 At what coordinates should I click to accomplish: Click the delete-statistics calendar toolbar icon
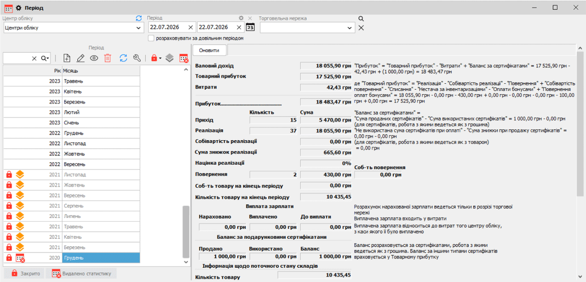click(183, 58)
